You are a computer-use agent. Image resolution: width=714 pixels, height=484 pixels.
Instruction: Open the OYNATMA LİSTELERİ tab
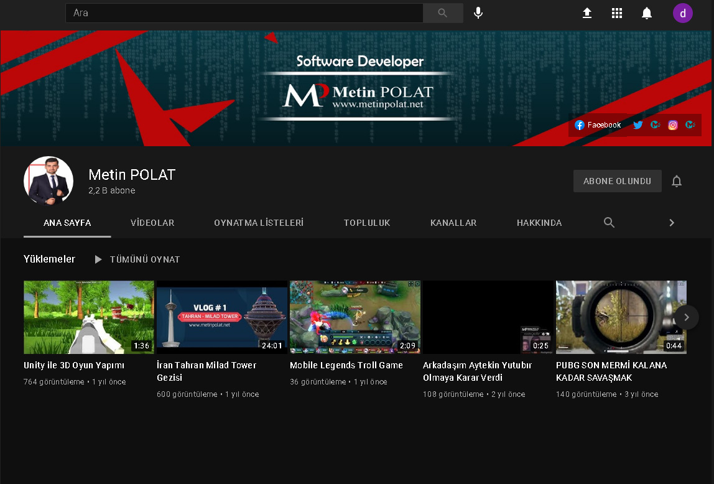[259, 223]
